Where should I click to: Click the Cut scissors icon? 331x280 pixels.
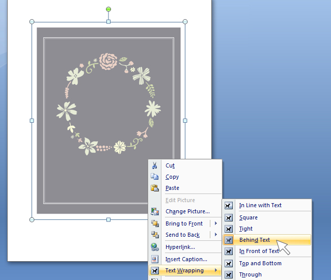click(154, 165)
